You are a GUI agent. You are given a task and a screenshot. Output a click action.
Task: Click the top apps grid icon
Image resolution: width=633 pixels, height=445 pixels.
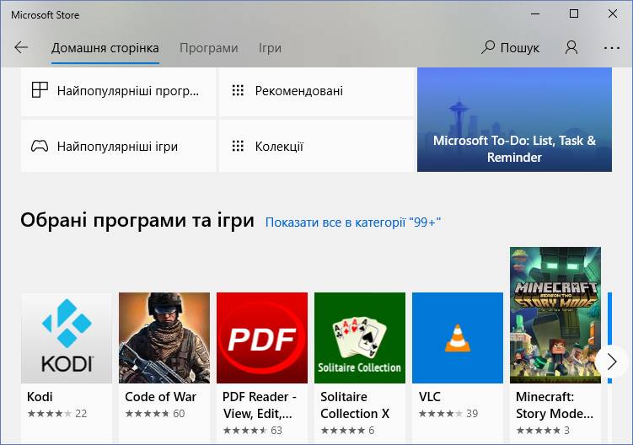(40, 89)
